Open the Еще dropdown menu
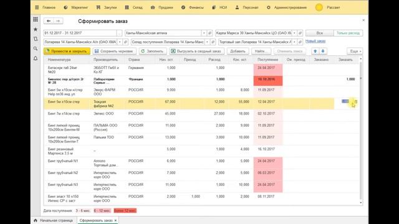The image size is (399, 224). click(355, 51)
